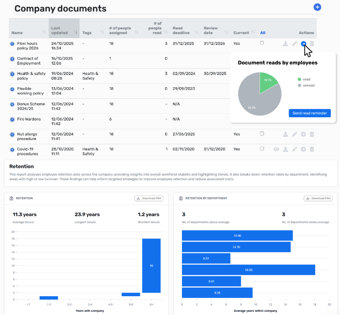
Task: Download the Flexi hours policy 2026 document
Action: [x=285, y=44]
